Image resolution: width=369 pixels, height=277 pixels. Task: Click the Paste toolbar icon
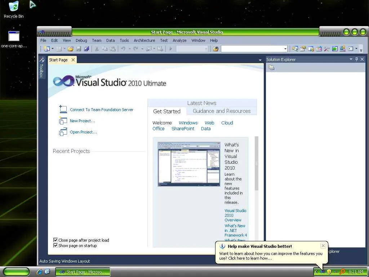point(113,49)
